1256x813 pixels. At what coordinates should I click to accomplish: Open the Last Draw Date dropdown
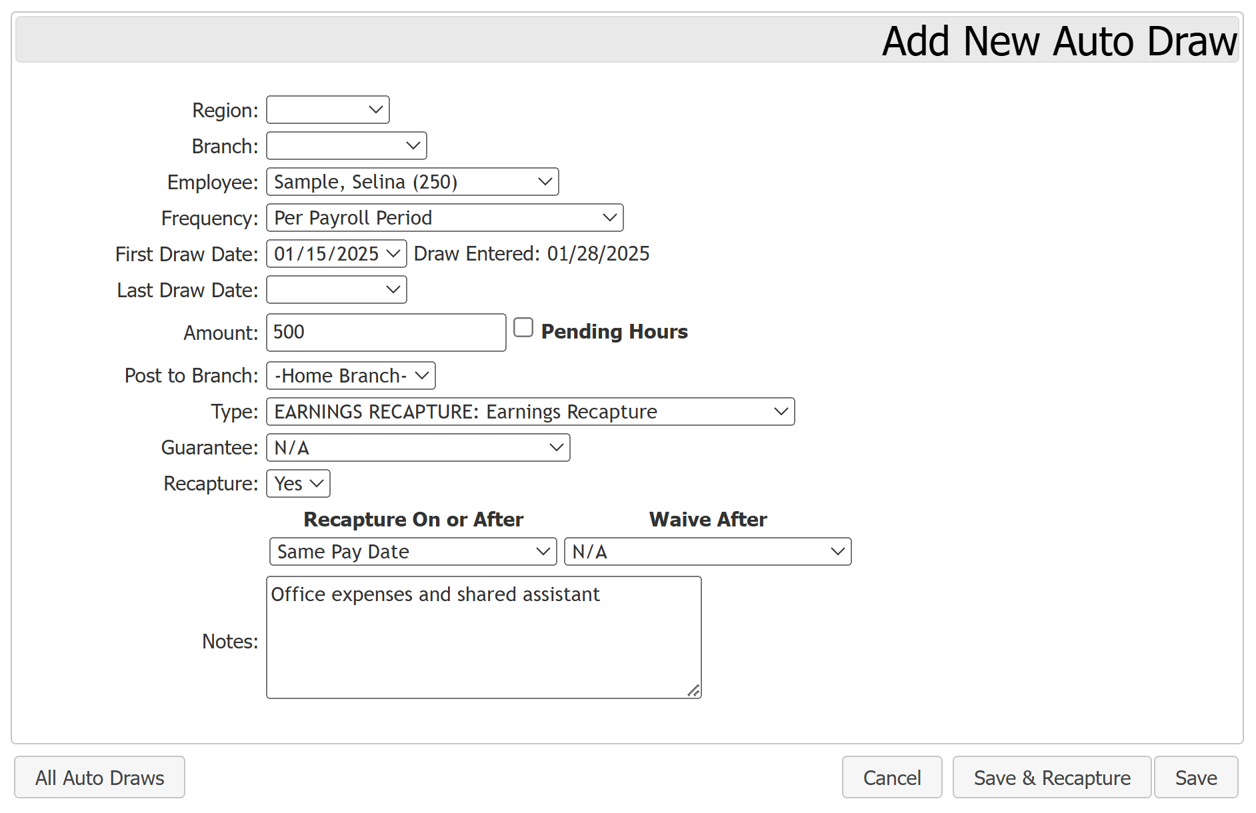coord(337,290)
